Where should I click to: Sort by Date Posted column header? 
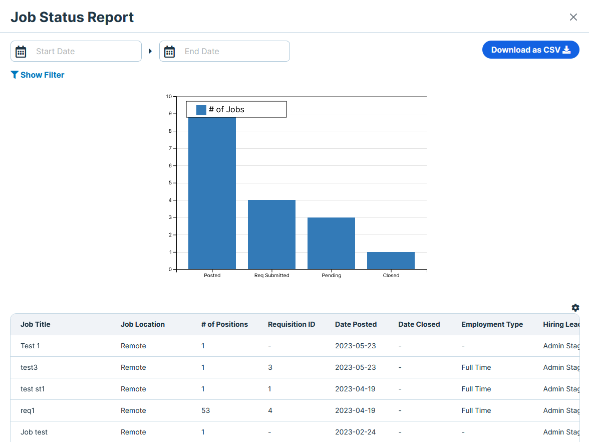coord(356,324)
